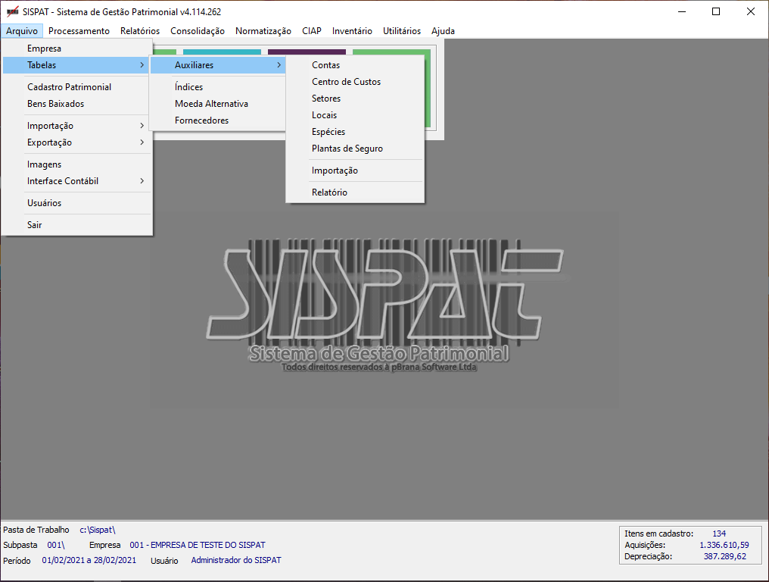Image resolution: width=769 pixels, height=582 pixels.
Task: Choose Sair to exit the application
Action: click(x=35, y=225)
